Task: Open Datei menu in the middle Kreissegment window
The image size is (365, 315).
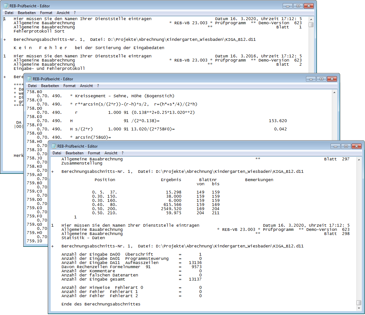Action: pyautogui.click(x=33, y=86)
